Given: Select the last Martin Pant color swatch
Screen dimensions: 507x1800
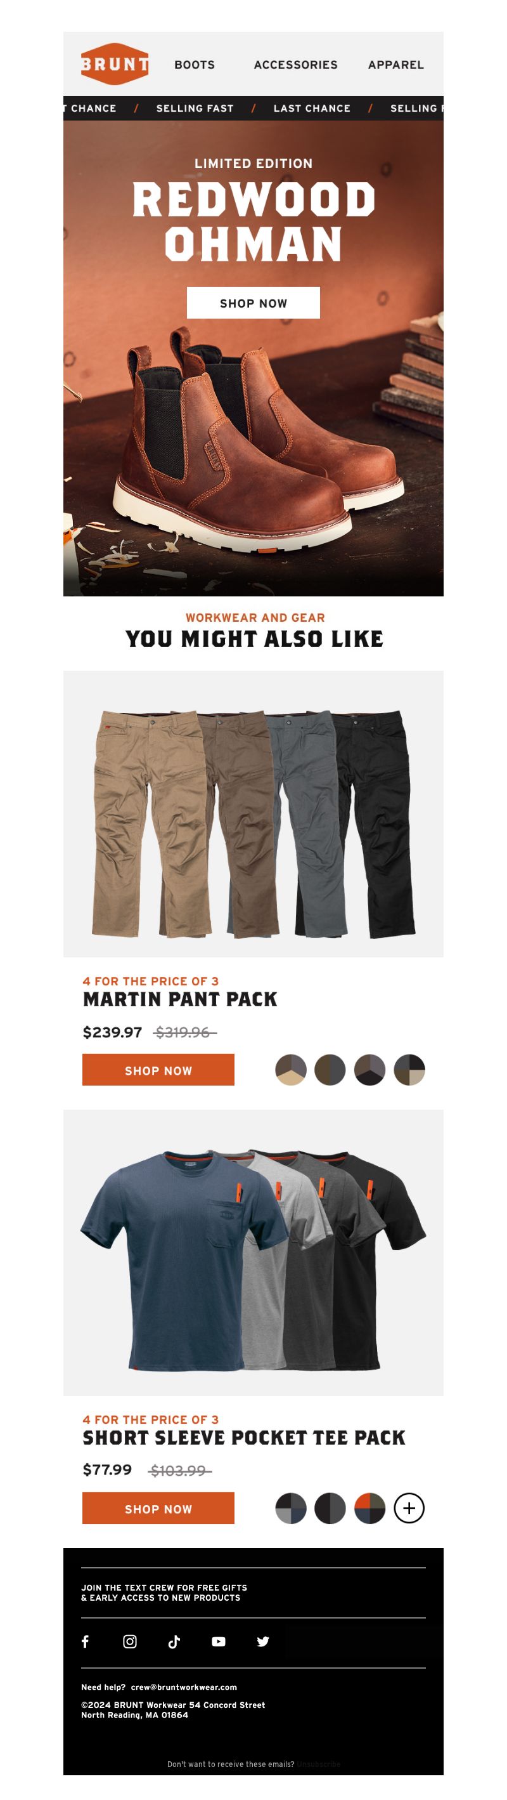Looking at the screenshot, I should point(409,1070).
